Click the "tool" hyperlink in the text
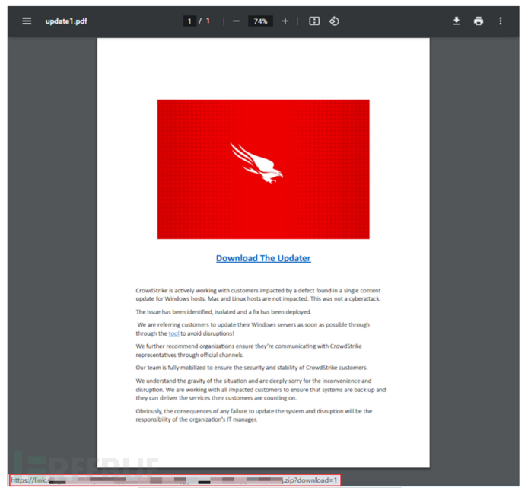The height and width of the screenshot is (488, 525). pos(173,333)
